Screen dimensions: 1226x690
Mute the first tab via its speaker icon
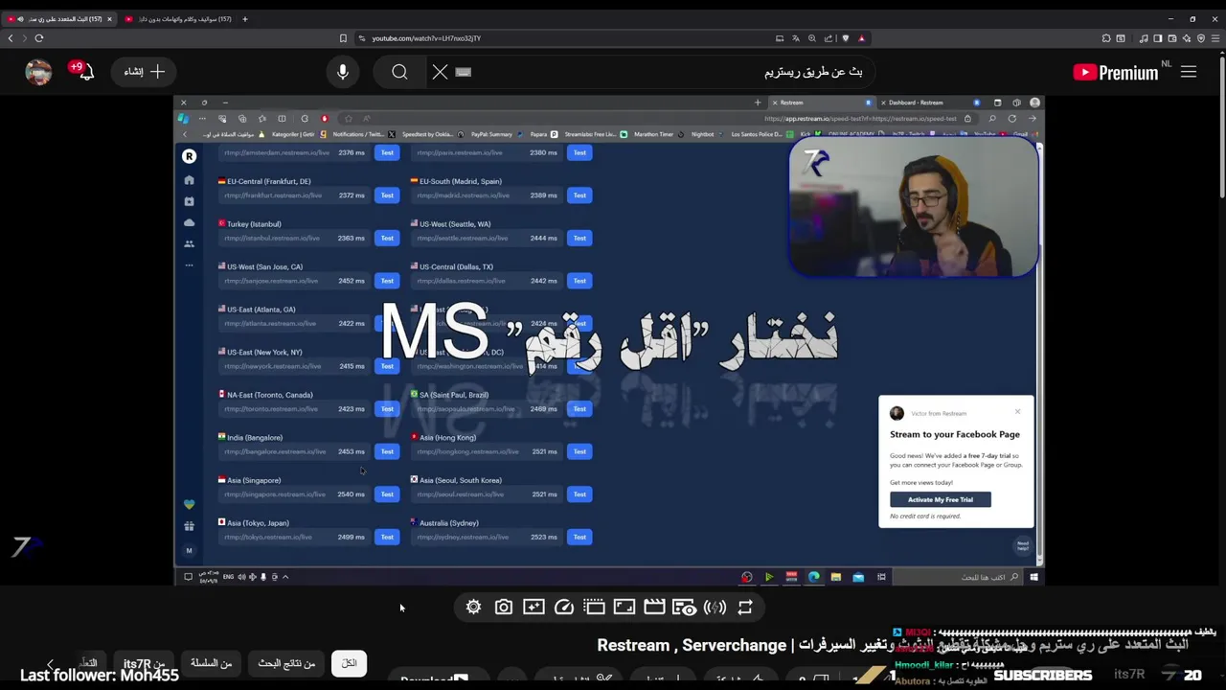point(20,19)
